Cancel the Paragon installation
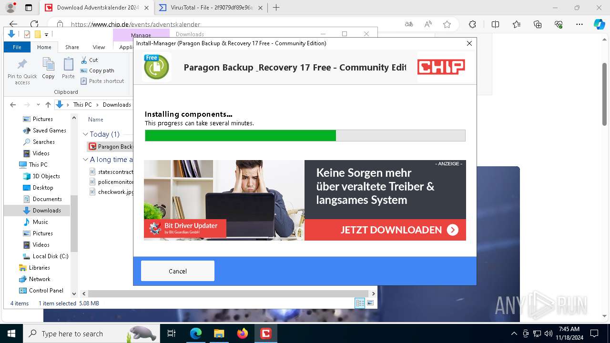 coord(178,271)
